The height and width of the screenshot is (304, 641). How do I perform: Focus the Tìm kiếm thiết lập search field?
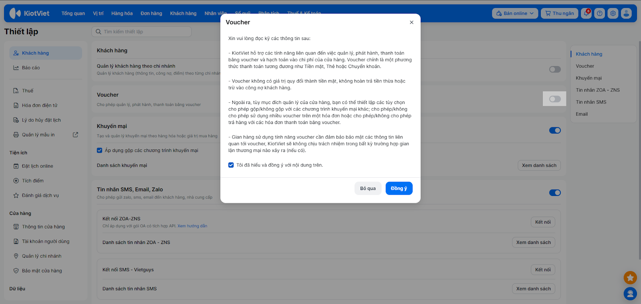click(x=141, y=32)
